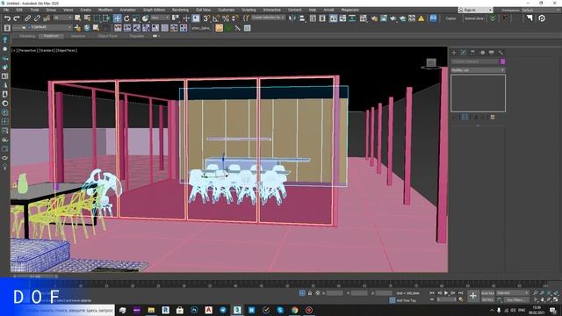Click the Redo arrow icon
562x316 pixels.
(16, 18)
